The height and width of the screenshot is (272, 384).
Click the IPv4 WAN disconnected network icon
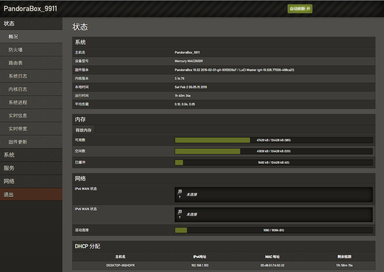(180, 192)
